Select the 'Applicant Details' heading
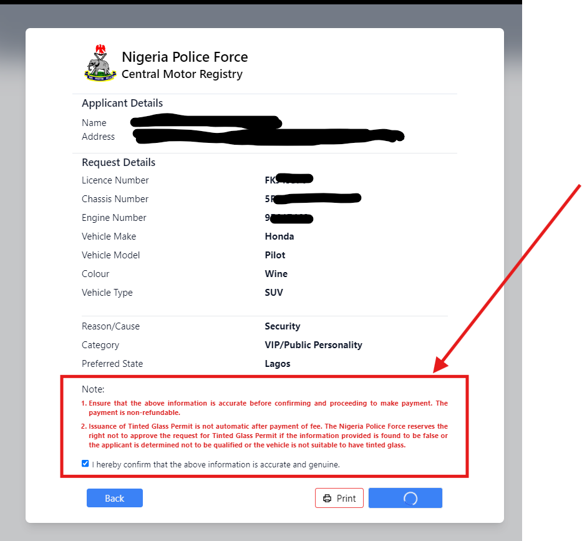 click(x=122, y=103)
